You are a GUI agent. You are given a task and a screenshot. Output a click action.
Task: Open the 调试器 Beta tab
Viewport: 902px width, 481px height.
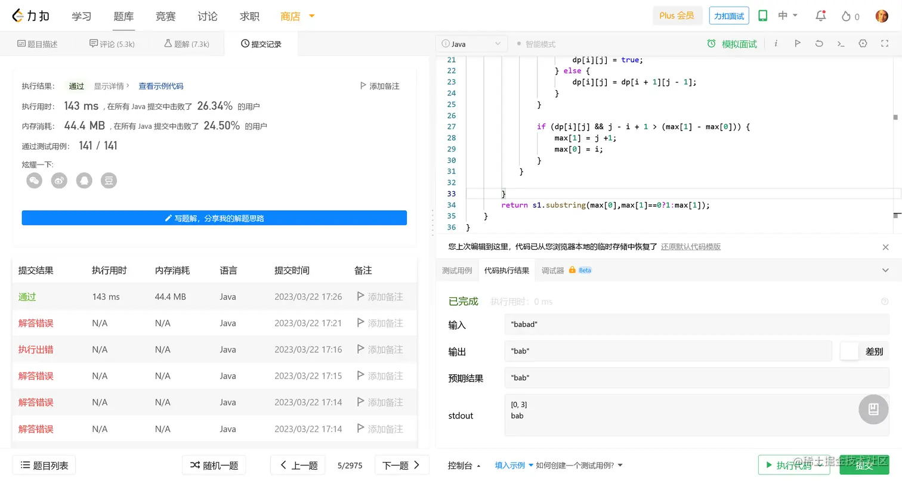tap(552, 270)
